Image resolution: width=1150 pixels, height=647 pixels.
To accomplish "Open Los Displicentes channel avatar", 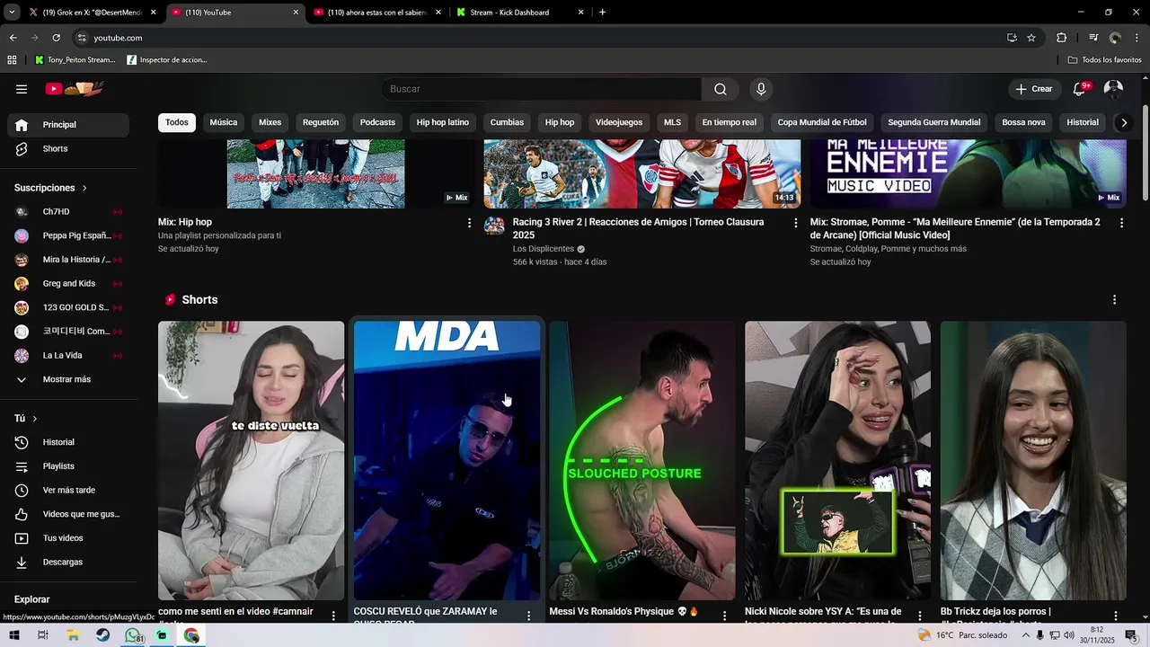I will click(x=494, y=226).
